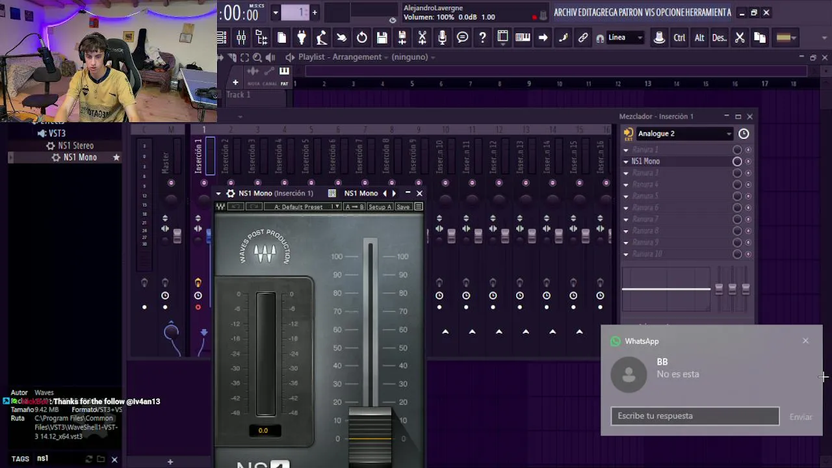This screenshot has height=468, width=832.
Task: Open the pattern selector dropdown arrow
Action: click(276, 12)
